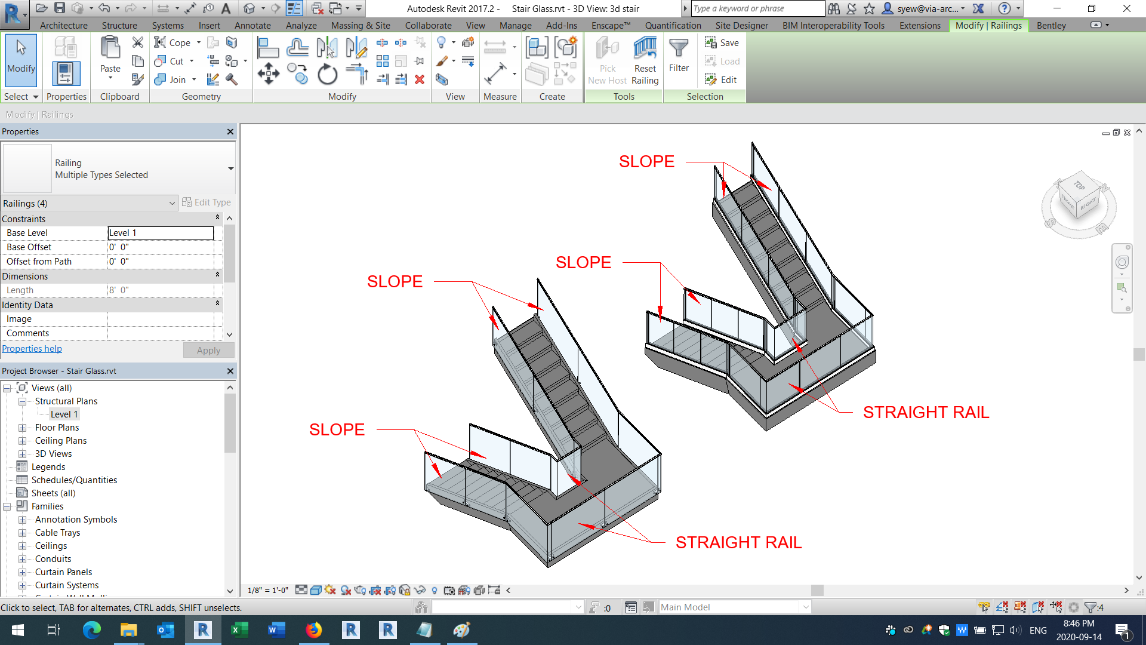The height and width of the screenshot is (645, 1146).
Task: Switch to the Architecture ribbon tab
Action: tap(64, 26)
